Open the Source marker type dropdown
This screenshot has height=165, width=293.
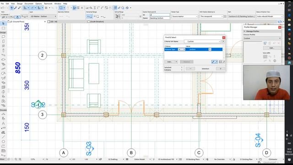[x=184, y=16]
